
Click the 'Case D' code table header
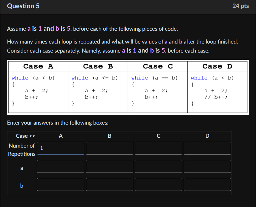[217, 66]
